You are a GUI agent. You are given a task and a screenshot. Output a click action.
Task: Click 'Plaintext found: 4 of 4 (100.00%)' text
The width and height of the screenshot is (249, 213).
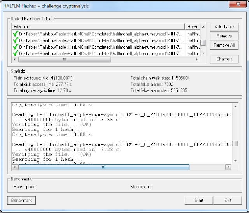43,78
